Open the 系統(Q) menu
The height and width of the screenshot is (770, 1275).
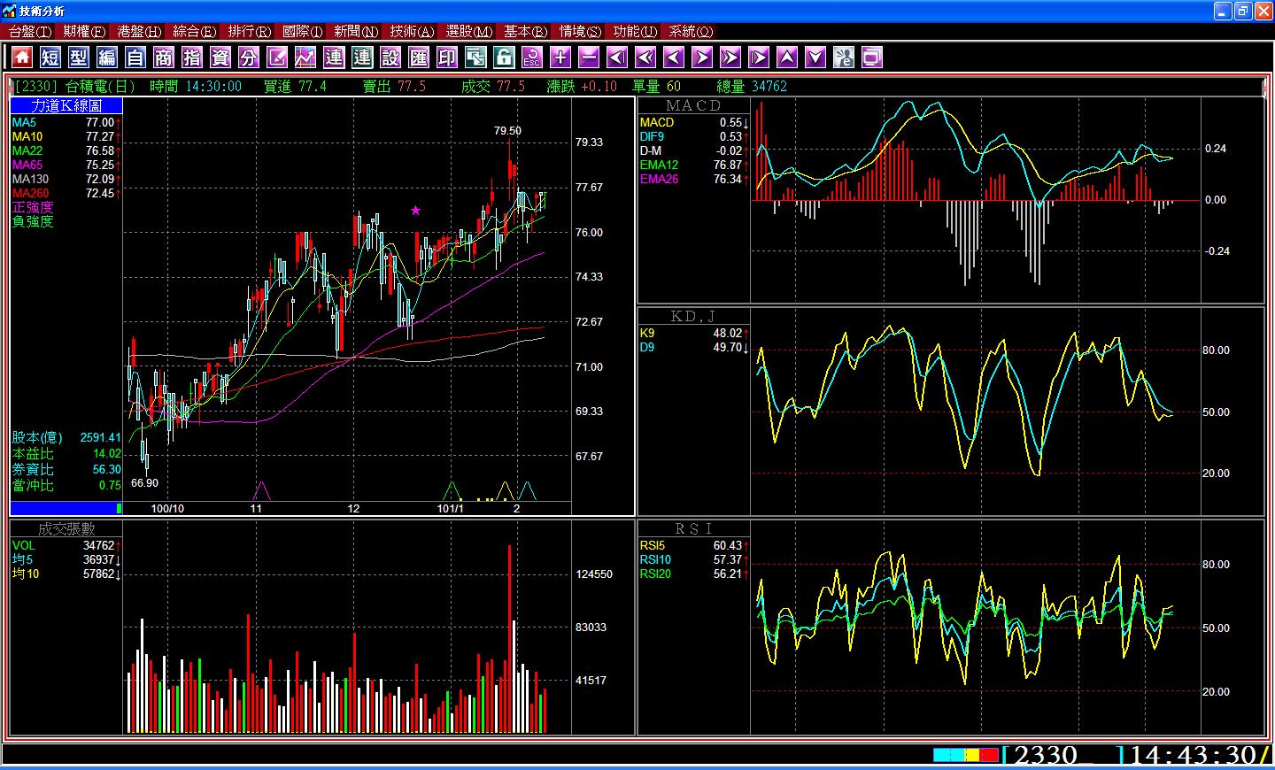(x=691, y=31)
